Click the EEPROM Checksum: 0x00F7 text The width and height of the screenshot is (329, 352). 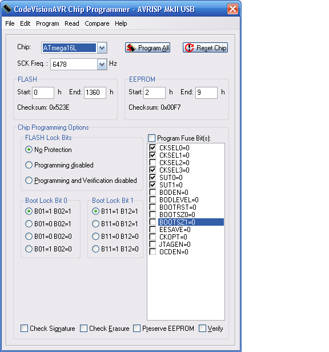click(x=155, y=107)
